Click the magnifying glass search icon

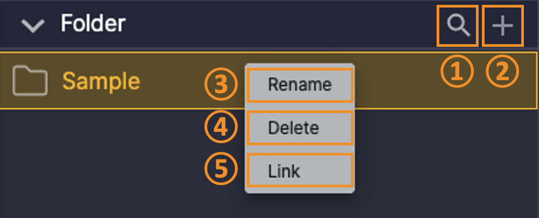(458, 25)
